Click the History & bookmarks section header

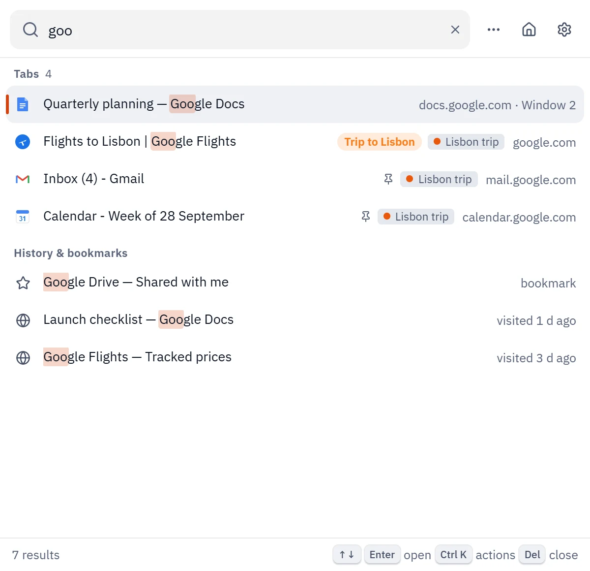click(x=71, y=253)
